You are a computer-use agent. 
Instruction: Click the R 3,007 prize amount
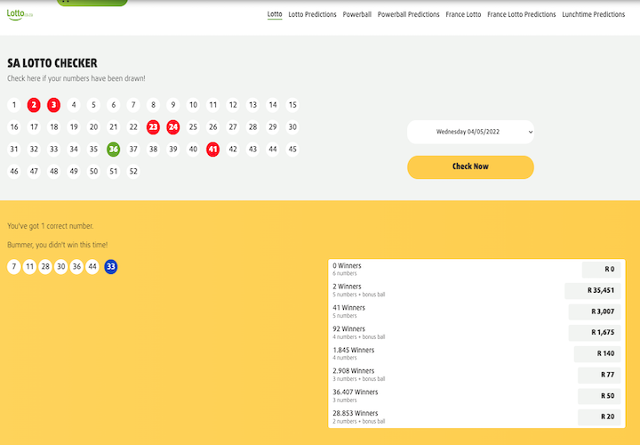595,311
